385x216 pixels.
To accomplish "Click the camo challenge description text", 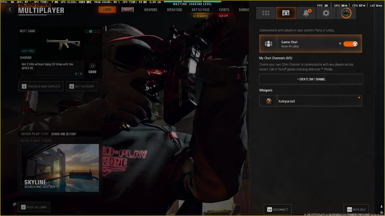I will click(47, 66).
